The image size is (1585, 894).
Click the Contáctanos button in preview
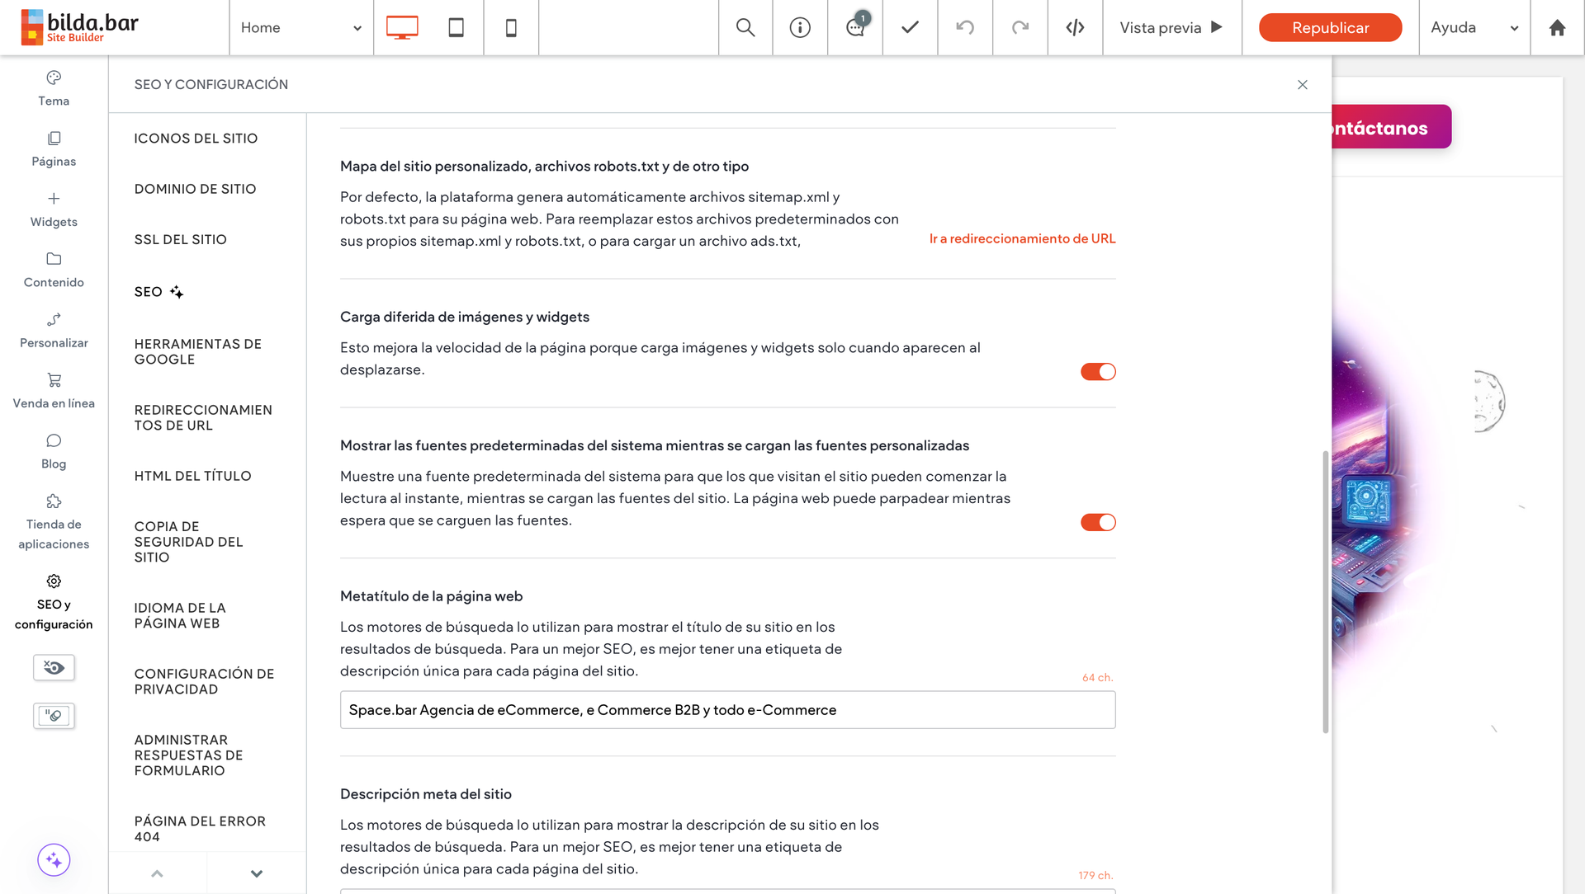[1392, 127]
